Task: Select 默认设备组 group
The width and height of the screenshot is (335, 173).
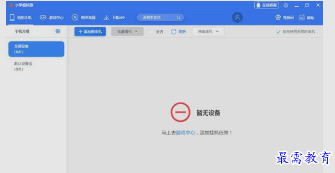Action: (x=36, y=66)
